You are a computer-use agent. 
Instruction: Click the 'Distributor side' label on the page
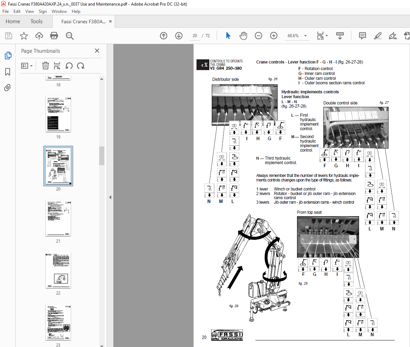point(225,79)
